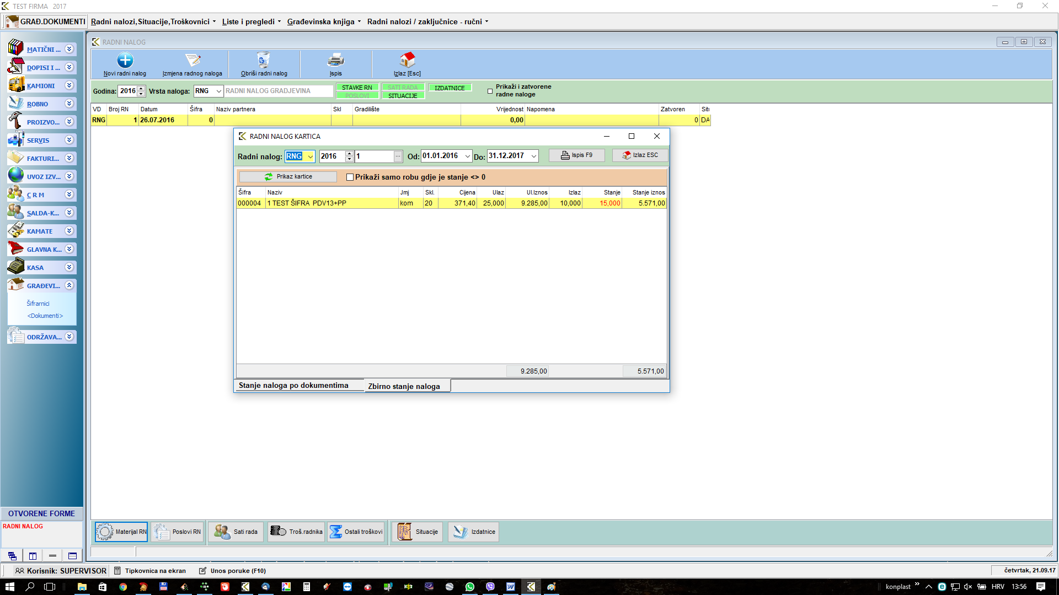Screen dimensions: 1059x595
Task: Click Sati rada bottom toolbar button
Action: [236, 532]
